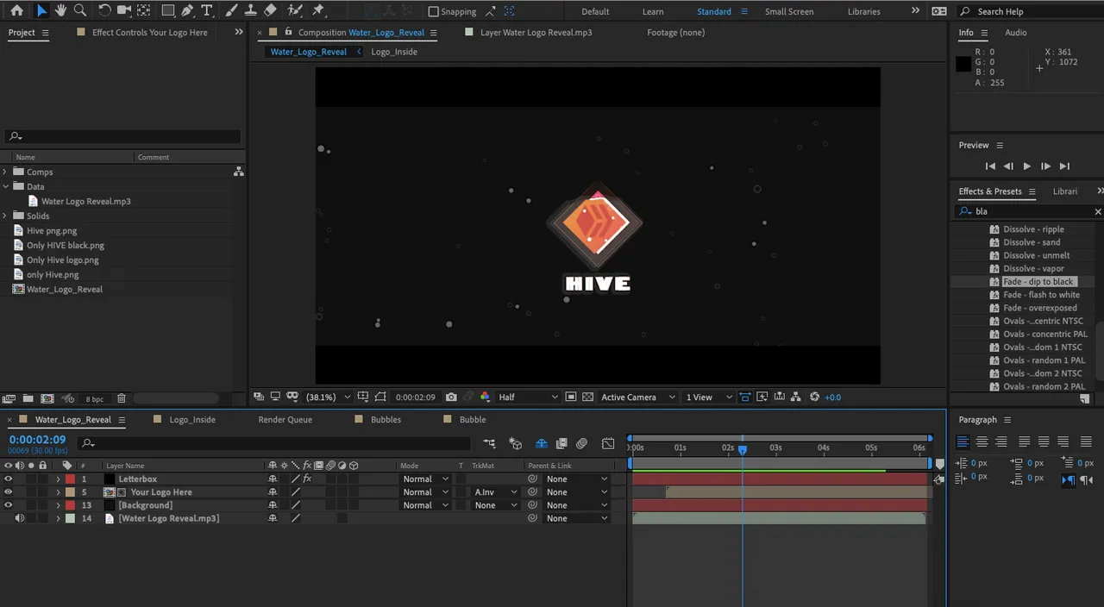Screen dimensions: 1104x607
Task: Open the composition mini-flowchart
Action: 489,443
